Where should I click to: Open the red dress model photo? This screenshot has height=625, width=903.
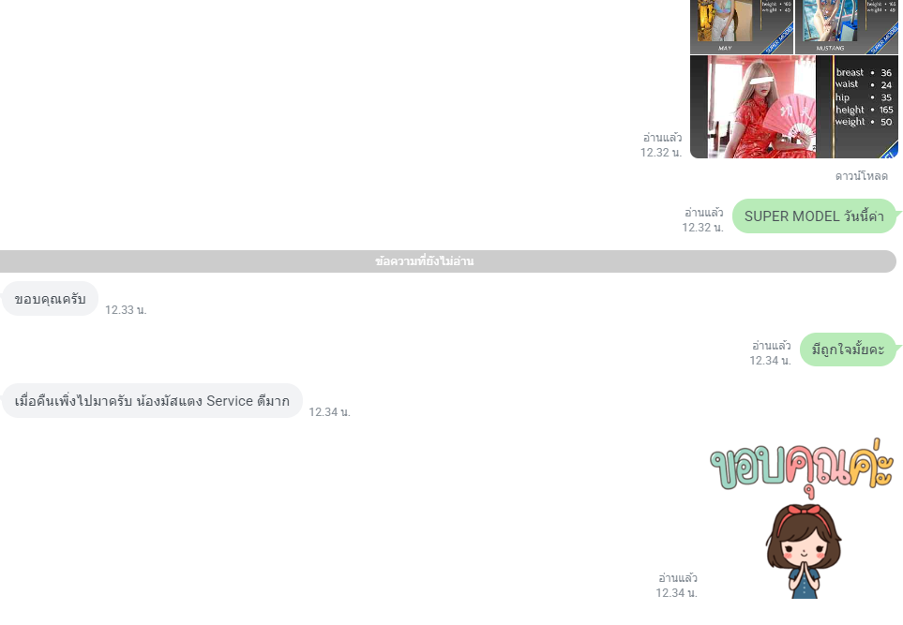coord(761,107)
